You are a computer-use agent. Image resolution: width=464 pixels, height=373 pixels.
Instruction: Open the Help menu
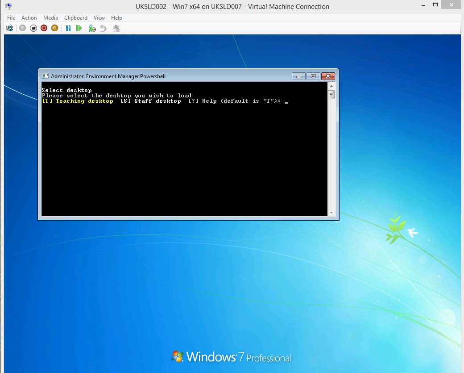tap(116, 18)
